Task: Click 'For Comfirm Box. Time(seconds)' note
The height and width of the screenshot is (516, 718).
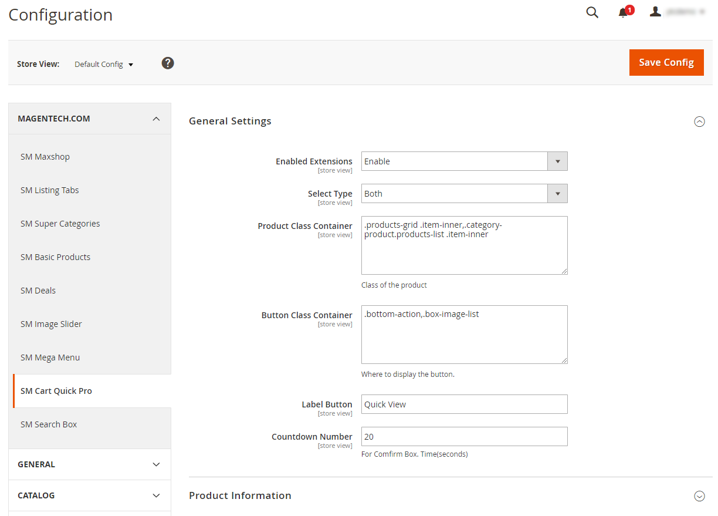Action: [414, 454]
